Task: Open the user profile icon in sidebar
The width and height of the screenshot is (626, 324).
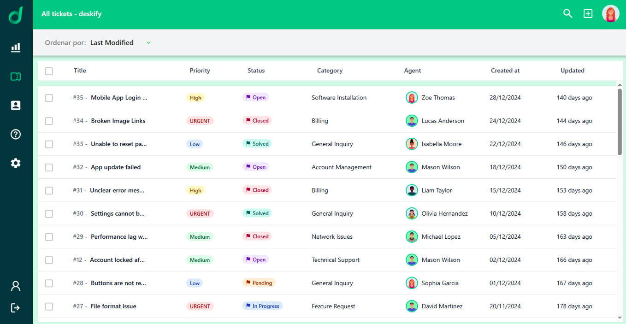Action: click(16, 286)
